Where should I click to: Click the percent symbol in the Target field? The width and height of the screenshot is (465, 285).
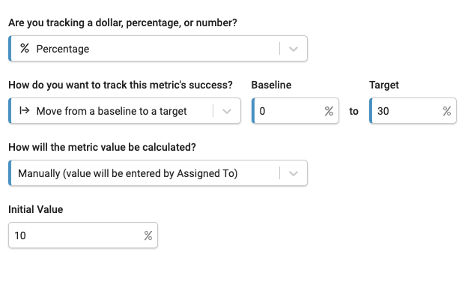[x=447, y=111]
